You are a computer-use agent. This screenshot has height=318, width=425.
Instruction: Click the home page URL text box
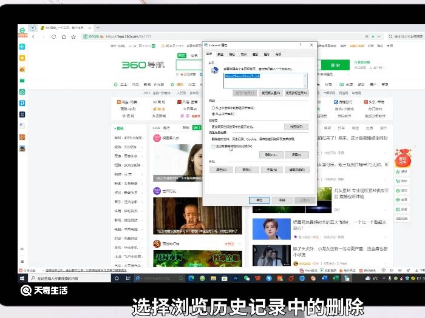(x=265, y=81)
